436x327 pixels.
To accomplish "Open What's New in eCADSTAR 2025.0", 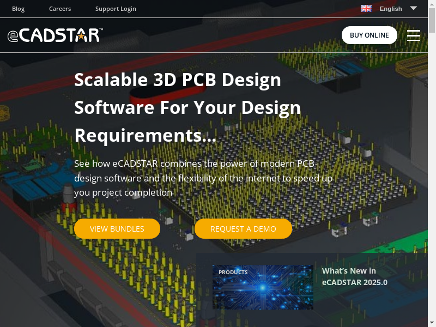I will pyautogui.click(x=354, y=276).
